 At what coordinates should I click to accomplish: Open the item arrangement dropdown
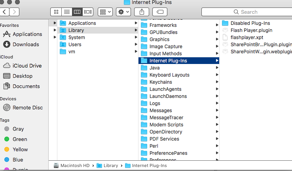(x=105, y=12)
